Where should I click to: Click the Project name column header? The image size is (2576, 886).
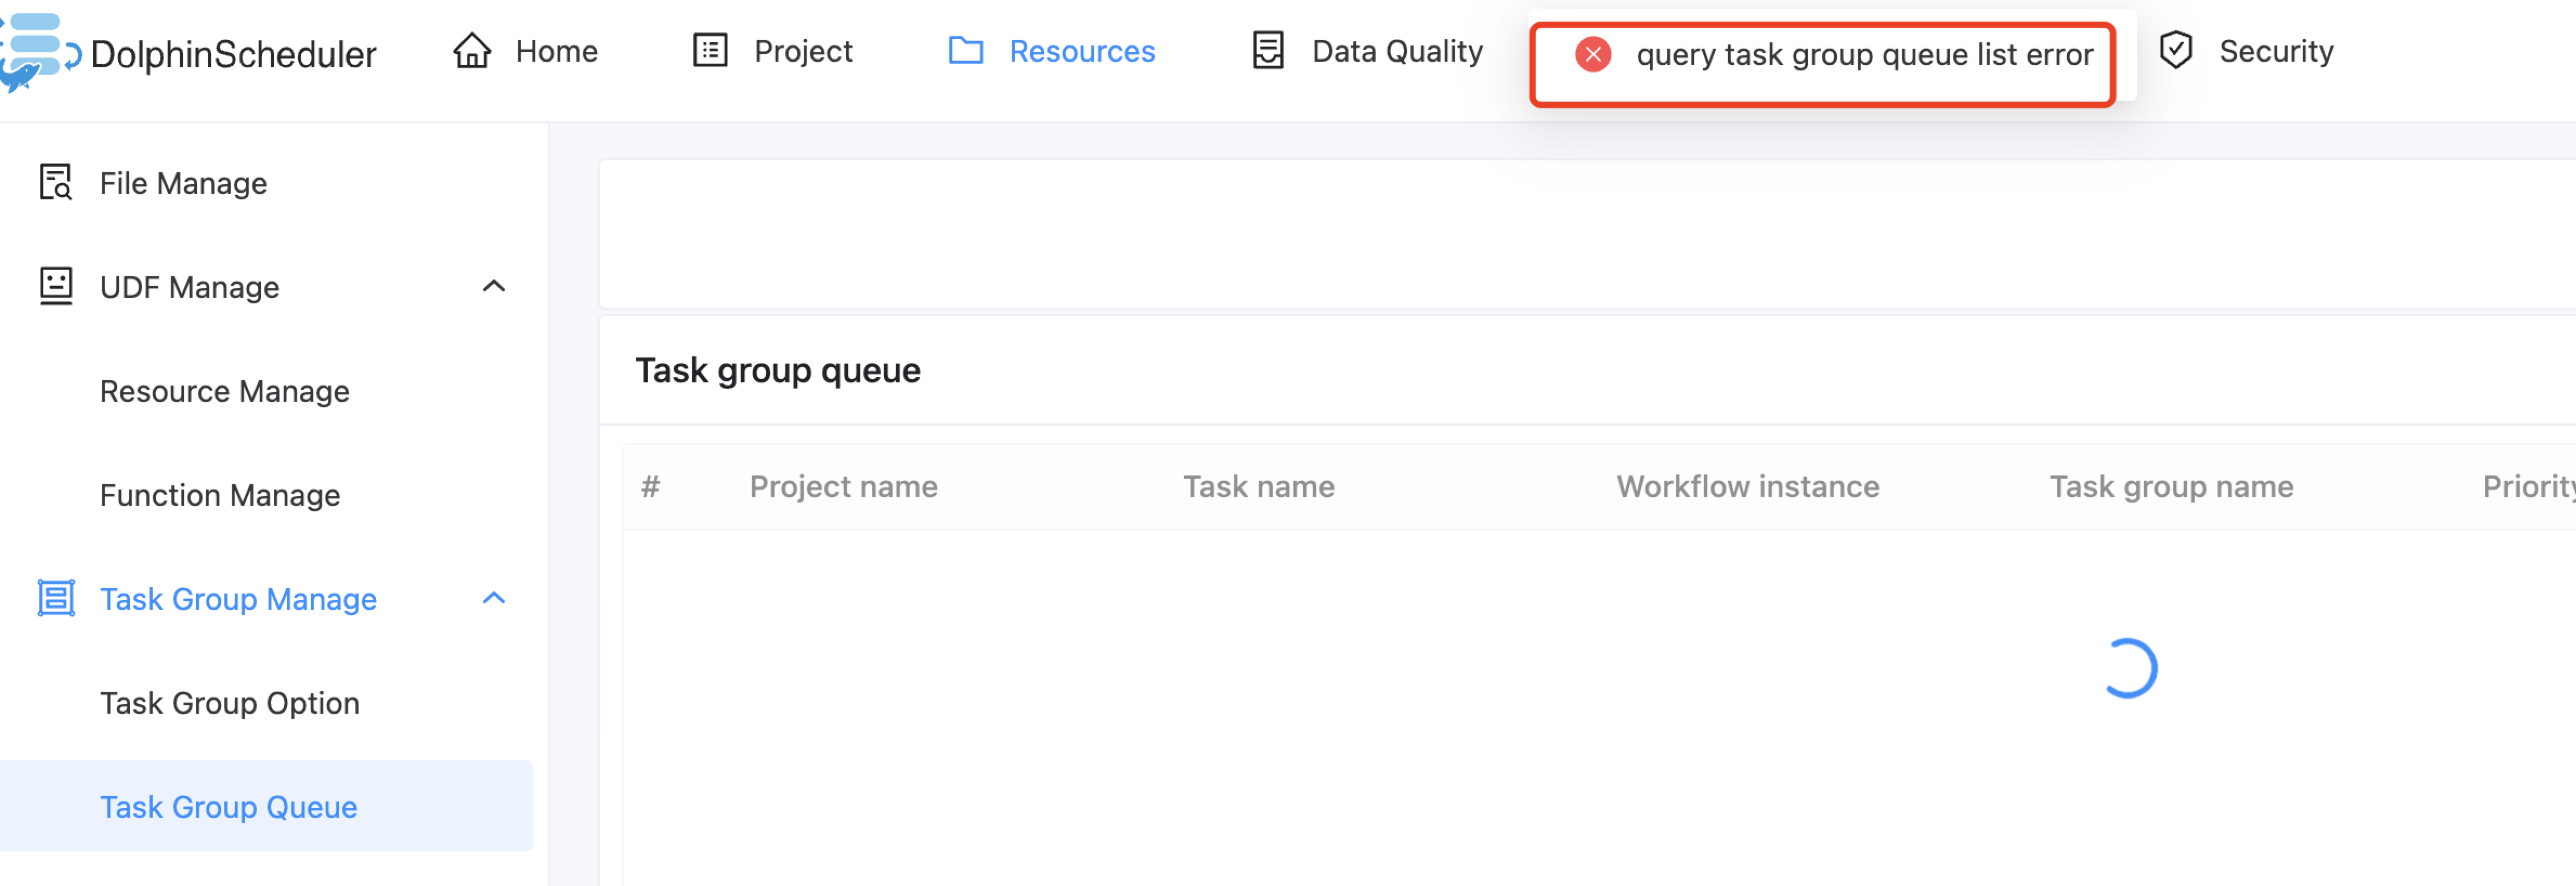[844, 487]
